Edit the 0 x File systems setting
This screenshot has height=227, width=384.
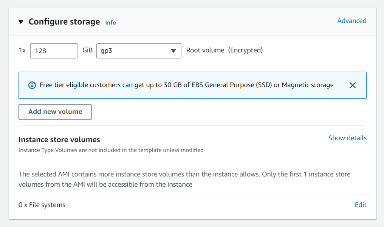(361, 205)
